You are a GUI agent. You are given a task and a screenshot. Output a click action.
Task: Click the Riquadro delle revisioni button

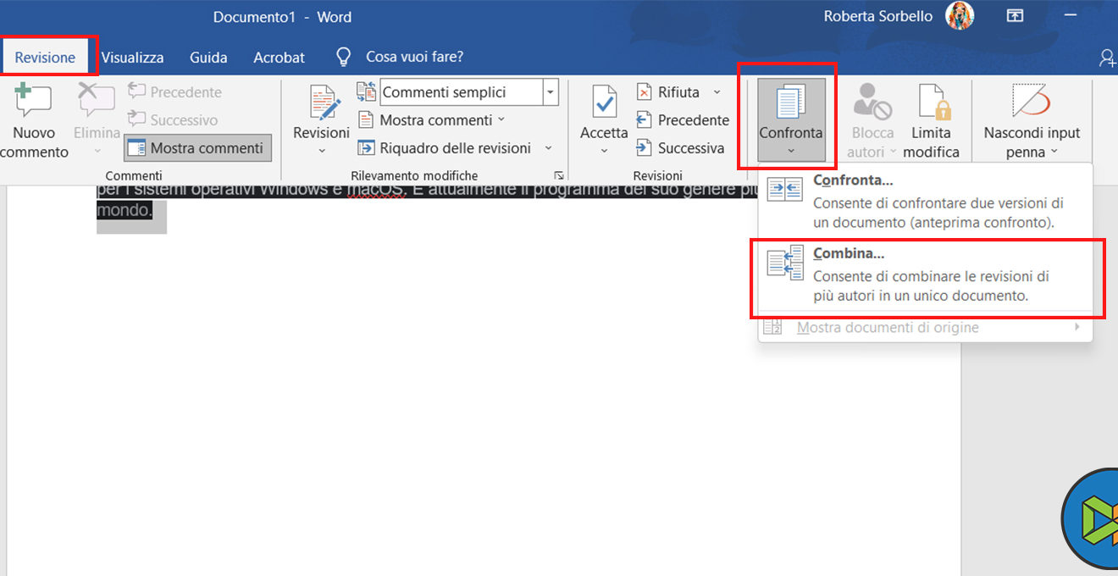[445, 148]
